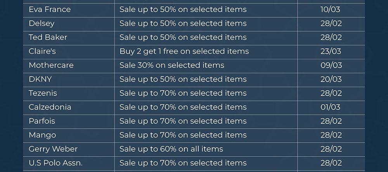Click the Eva France brand name

(x=49, y=9)
